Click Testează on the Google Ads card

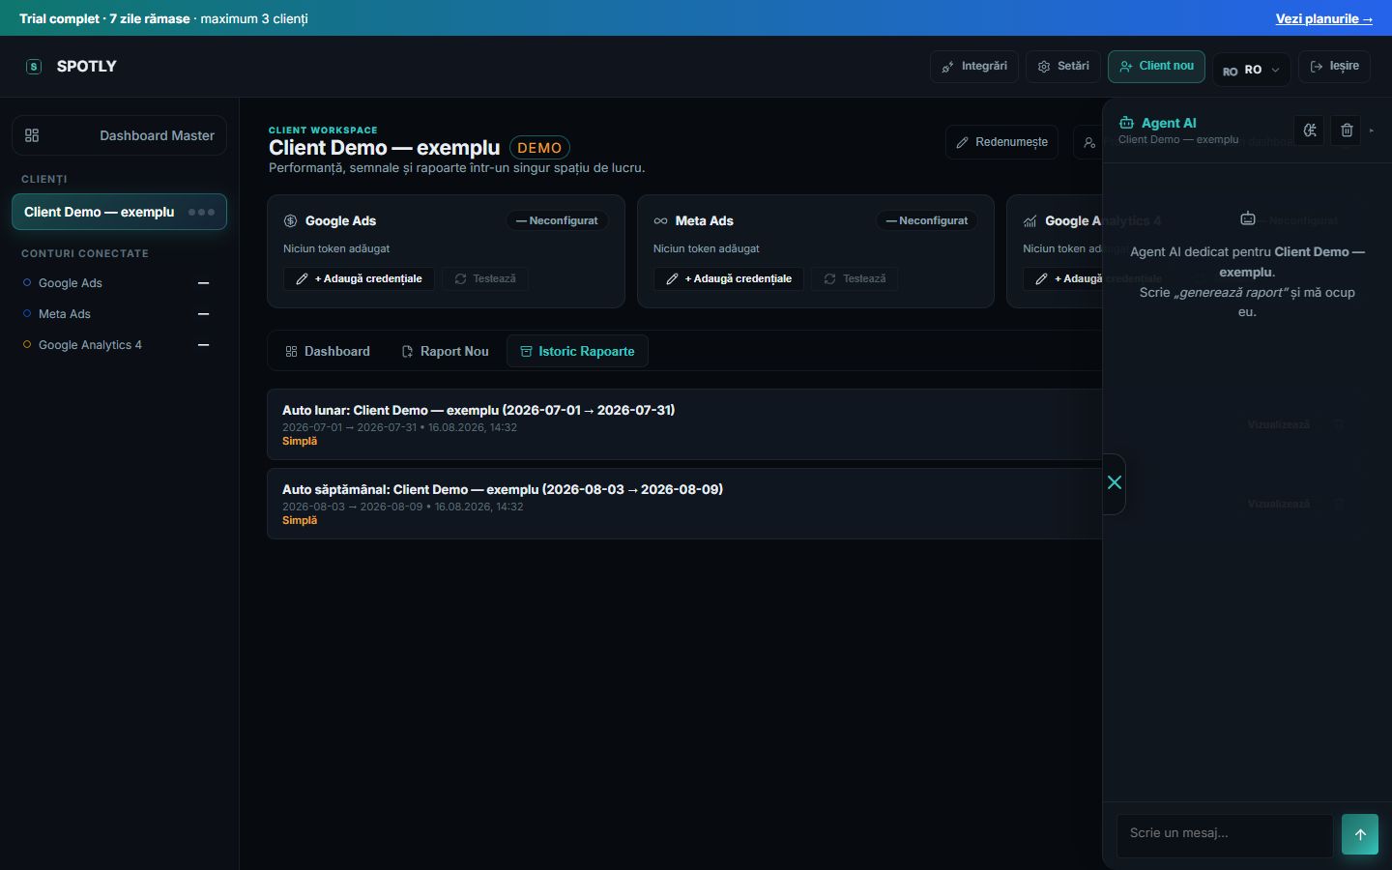coord(485,278)
